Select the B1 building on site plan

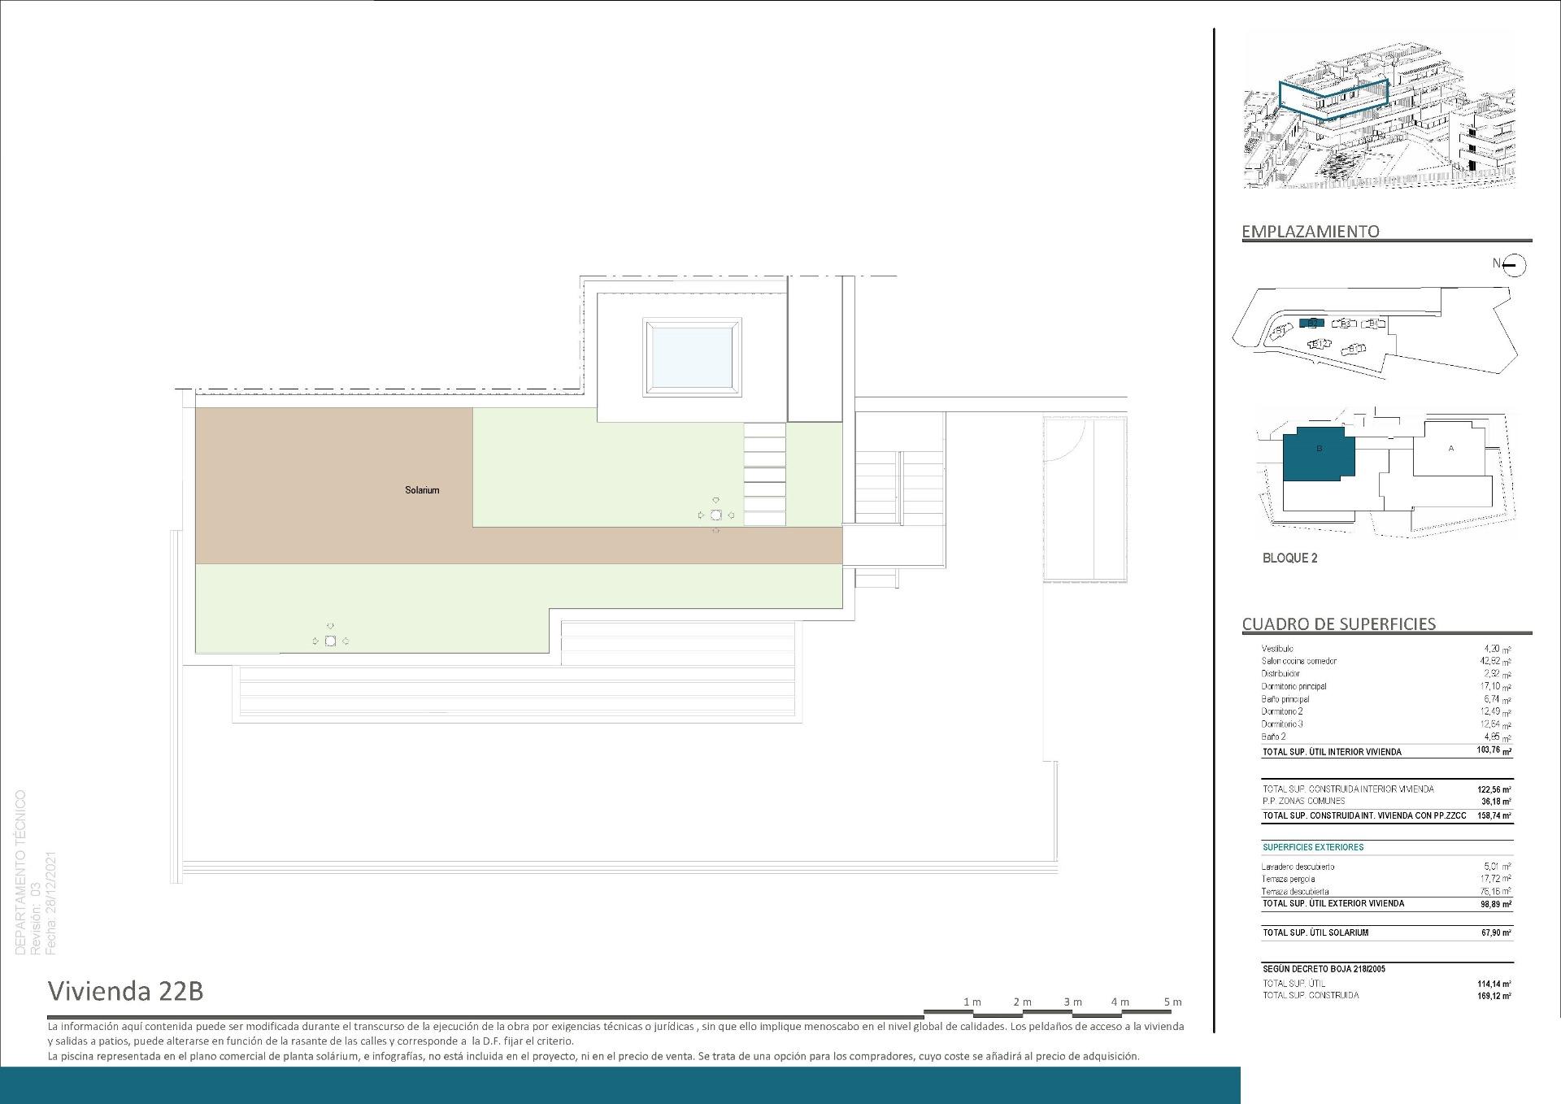(1281, 332)
